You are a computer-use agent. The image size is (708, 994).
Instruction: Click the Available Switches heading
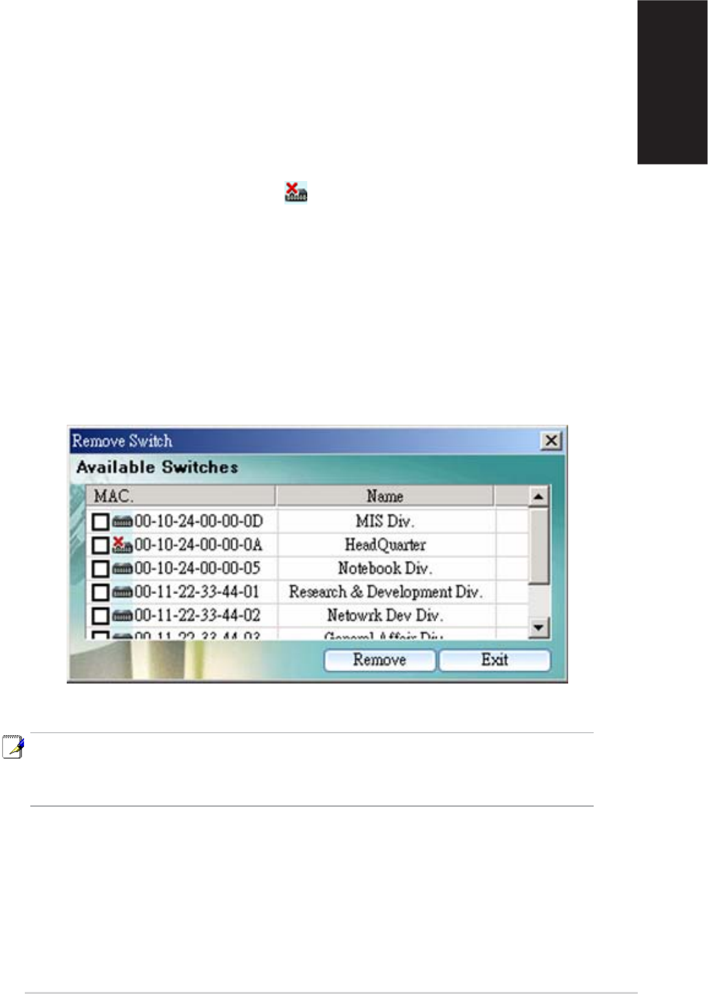pyautogui.click(x=157, y=467)
